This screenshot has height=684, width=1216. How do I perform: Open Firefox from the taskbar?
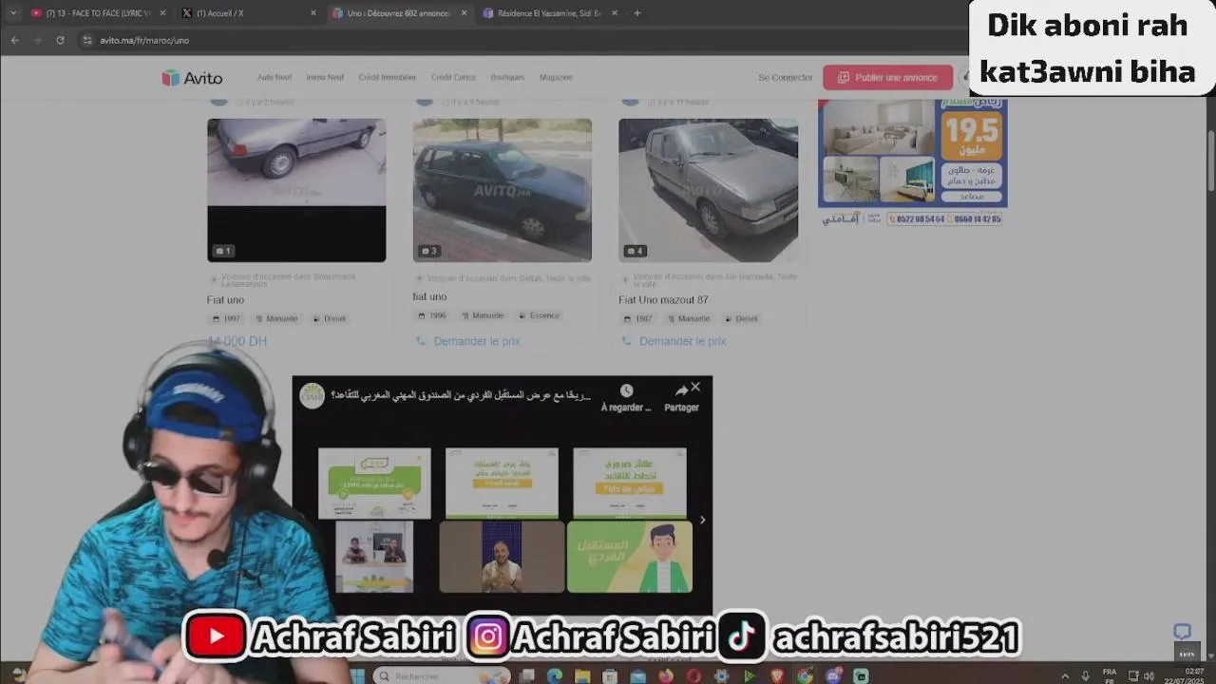pos(666,675)
